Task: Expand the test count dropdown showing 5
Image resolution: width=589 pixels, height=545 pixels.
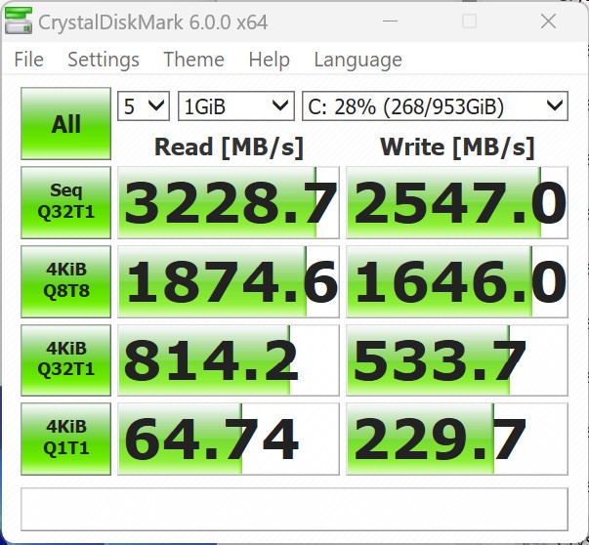Action: click(144, 106)
